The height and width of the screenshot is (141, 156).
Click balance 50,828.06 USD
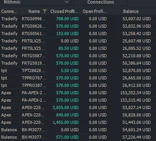136,115
